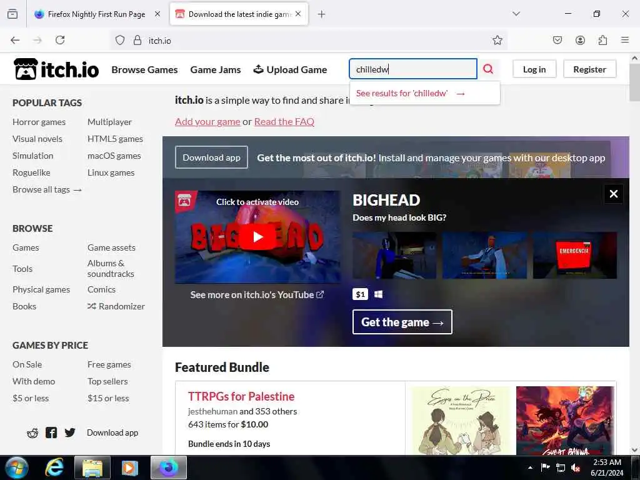Open Windows Media Player from taskbar
640x480 pixels.
pos(130,467)
